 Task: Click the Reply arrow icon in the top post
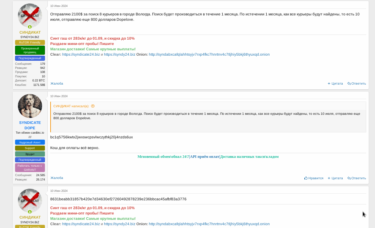click(349, 84)
